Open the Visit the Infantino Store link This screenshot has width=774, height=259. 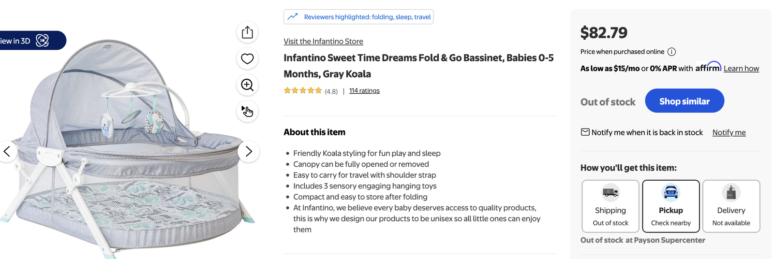click(323, 42)
